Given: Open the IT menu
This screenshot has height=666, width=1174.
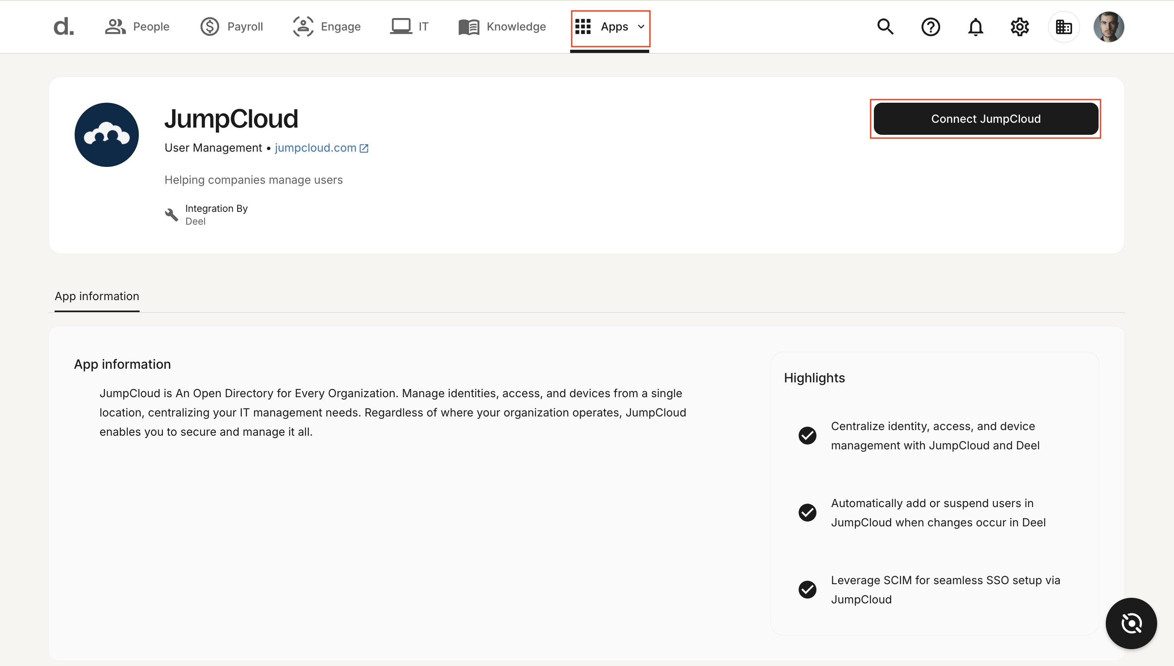Looking at the screenshot, I should click(x=409, y=26).
